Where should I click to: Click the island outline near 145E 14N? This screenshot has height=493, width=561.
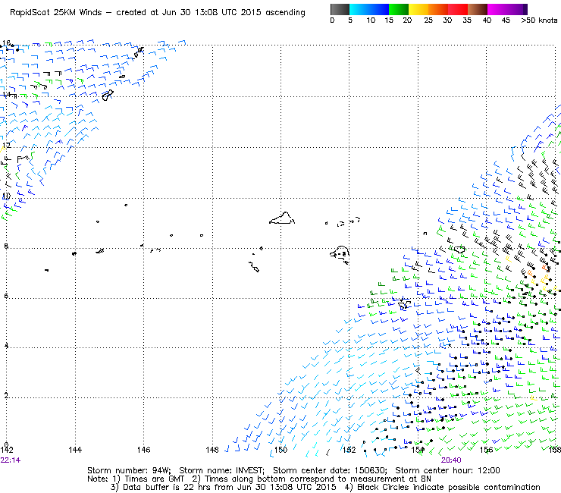click(x=108, y=96)
